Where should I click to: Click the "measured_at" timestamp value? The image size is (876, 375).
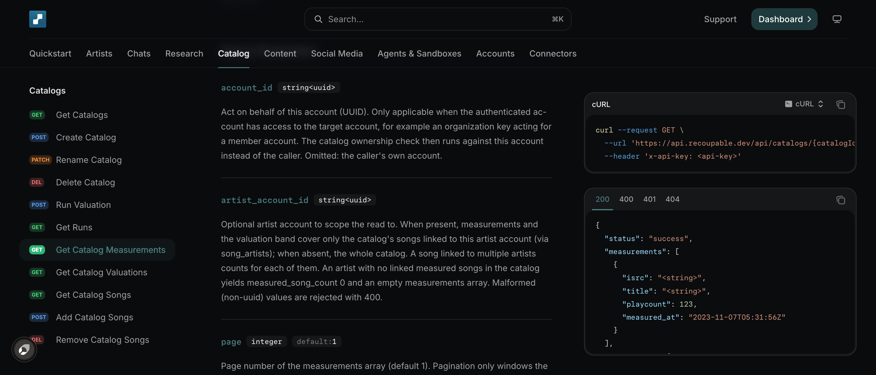coord(737,317)
